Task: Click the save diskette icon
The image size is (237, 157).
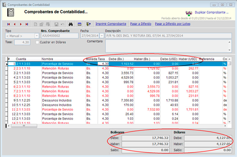Action: coord(56,24)
